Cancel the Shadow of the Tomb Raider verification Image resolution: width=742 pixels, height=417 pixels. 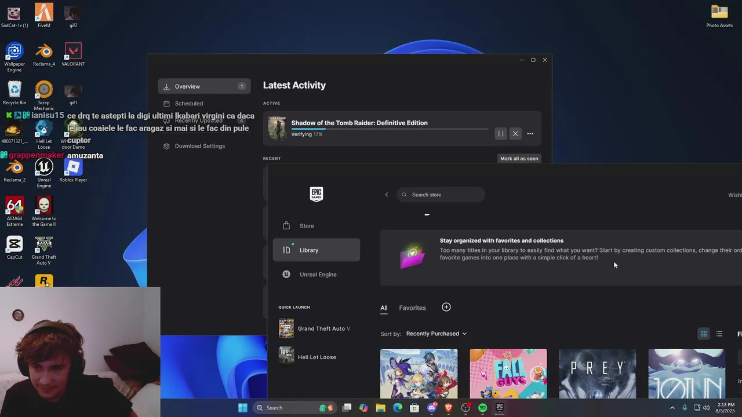(515, 134)
